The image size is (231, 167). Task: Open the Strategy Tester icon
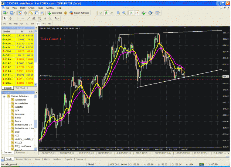[42, 13]
